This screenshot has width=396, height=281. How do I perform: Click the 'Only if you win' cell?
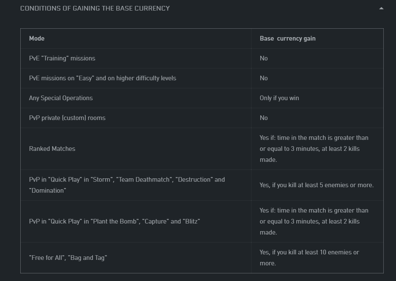point(317,98)
